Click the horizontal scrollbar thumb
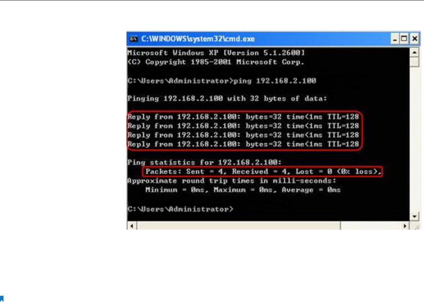 (x=239, y=226)
